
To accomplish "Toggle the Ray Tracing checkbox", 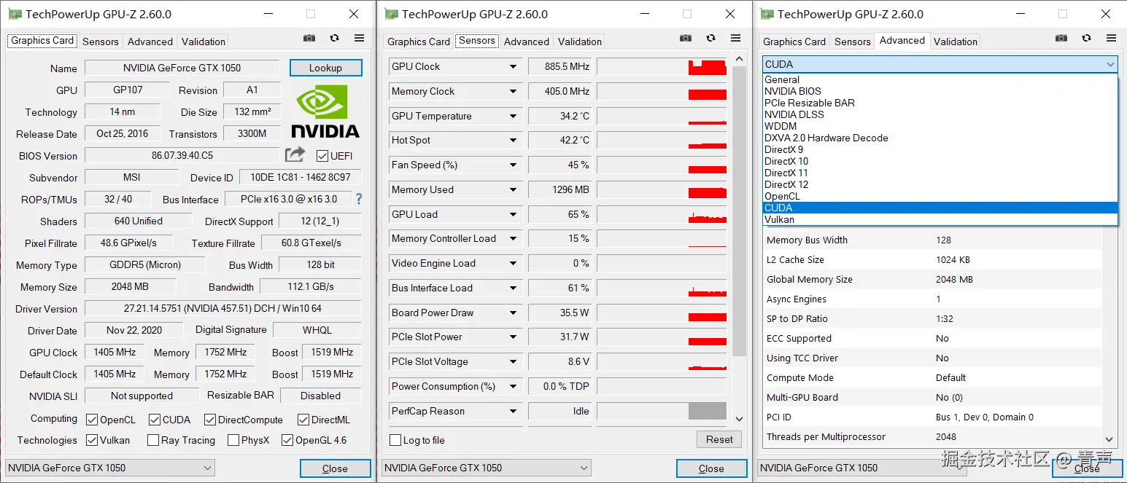I will click(x=153, y=440).
